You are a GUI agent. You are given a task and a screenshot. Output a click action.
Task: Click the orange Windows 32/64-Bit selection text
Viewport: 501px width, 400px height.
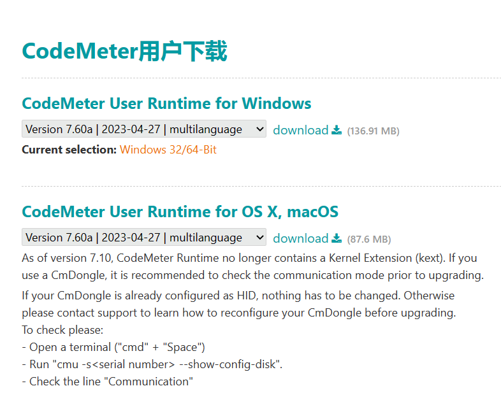coord(168,150)
